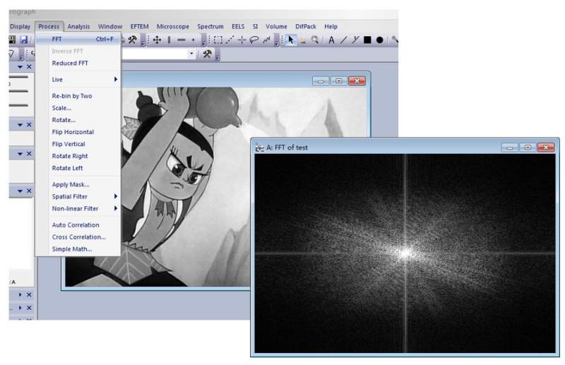Choose Rotate Left
The width and height of the screenshot is (565, 365).
point(78,168)
